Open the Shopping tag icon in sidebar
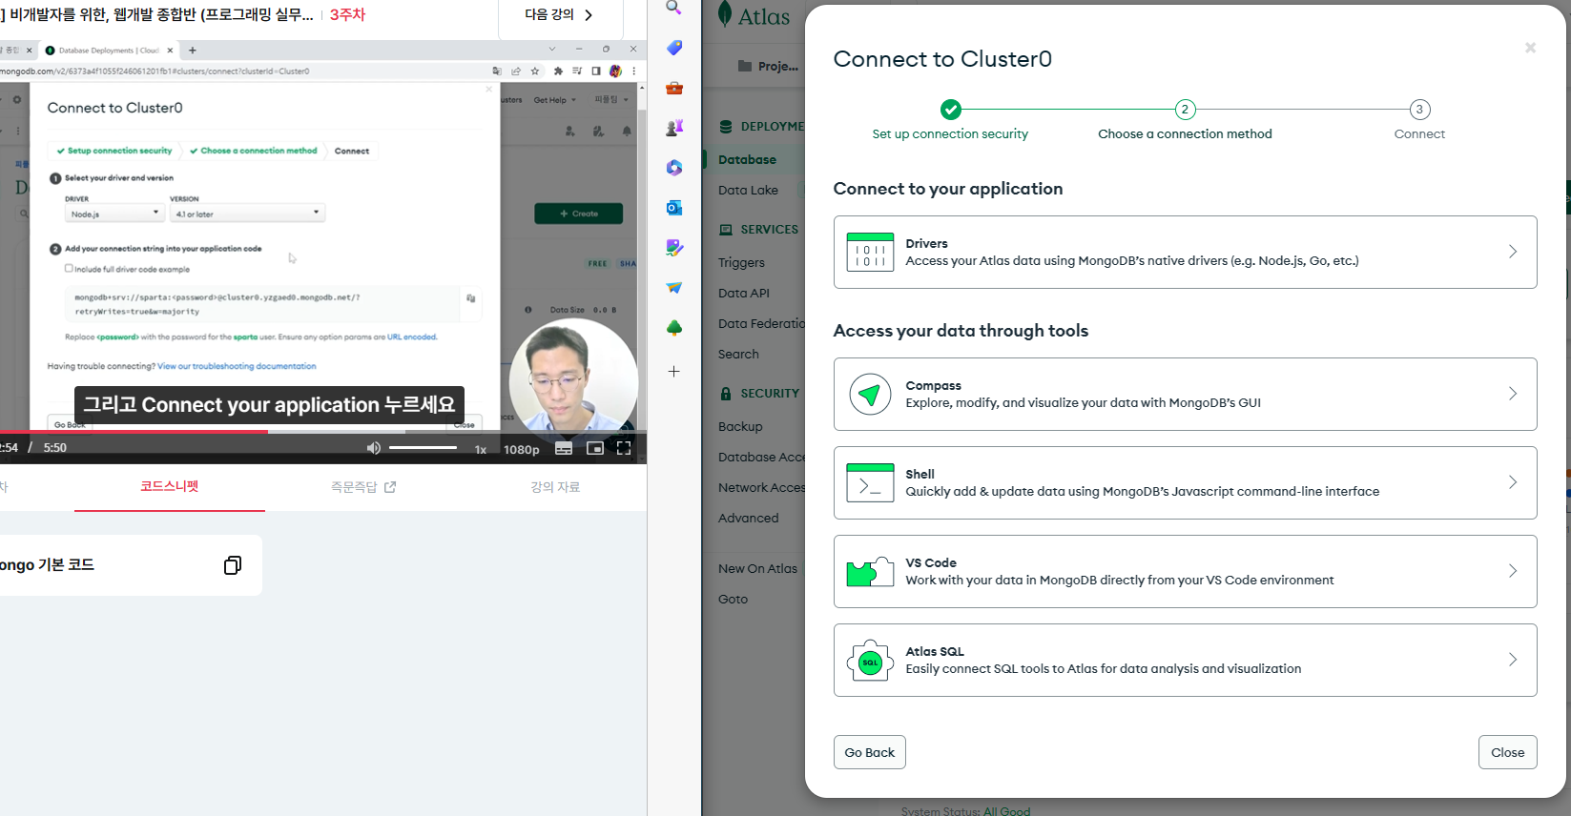This screenshot has width=1571, height=816. pyautogui.click(x=674, y=48)
